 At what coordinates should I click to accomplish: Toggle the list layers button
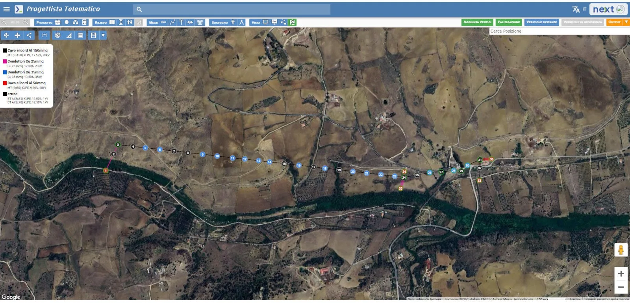point(80,35)
